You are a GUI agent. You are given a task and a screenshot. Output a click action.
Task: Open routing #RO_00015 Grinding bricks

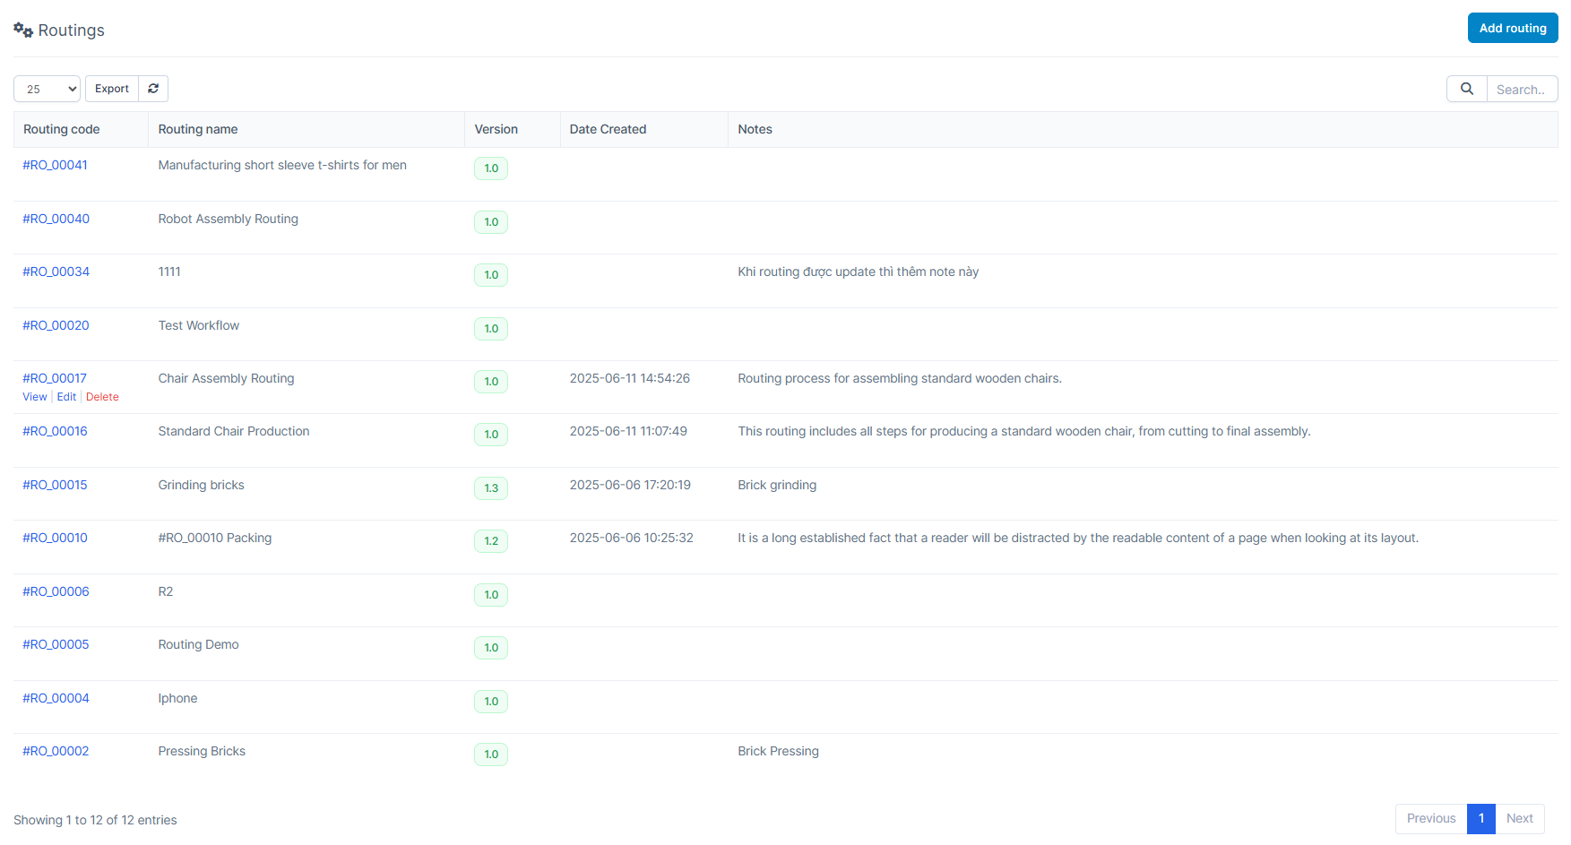click(55, 484)
